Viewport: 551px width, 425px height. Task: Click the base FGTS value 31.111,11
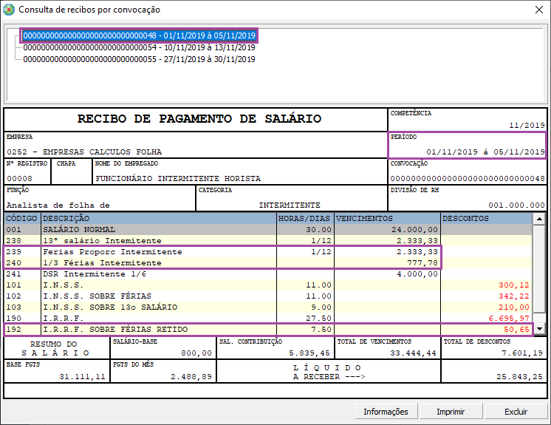82,377
